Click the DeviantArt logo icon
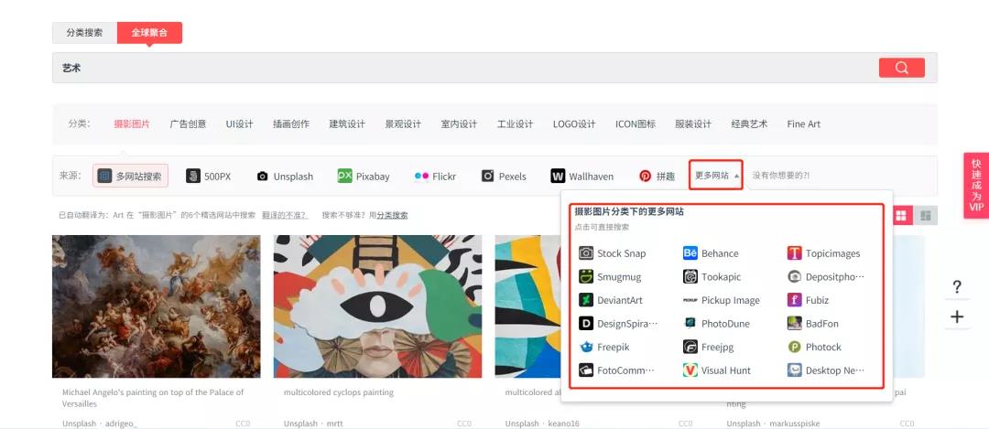 pos(586,300)
